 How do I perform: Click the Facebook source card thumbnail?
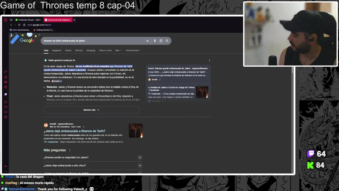tap(202, 92)
